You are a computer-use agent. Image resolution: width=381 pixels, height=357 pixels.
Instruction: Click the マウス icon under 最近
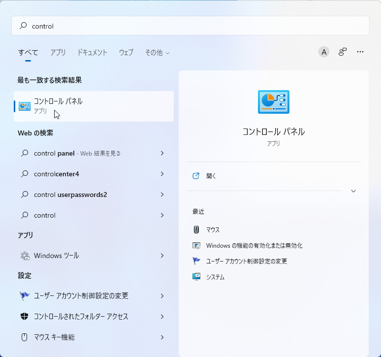[196, 229]
